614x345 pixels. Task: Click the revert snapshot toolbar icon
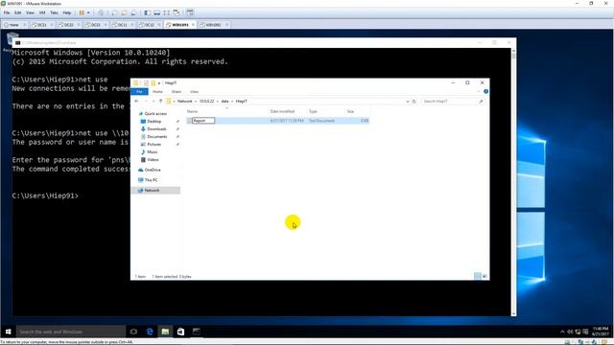pyautogui.click(x=124, y=12)
